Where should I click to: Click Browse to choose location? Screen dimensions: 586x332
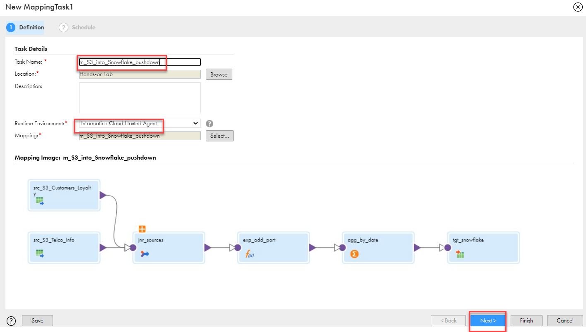tap(219, 74)
